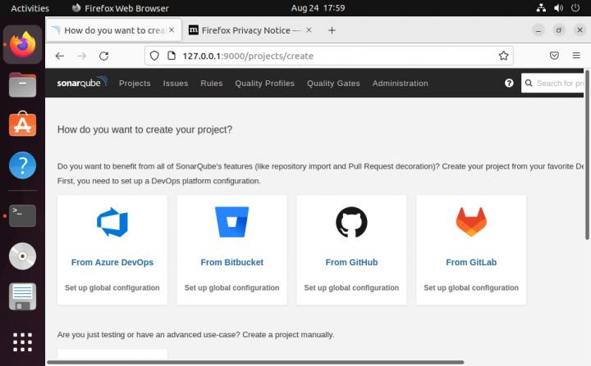Open Terminal from the dock
Image resolution: width=591 pixels, height=366 pixels.
(23, 215)
